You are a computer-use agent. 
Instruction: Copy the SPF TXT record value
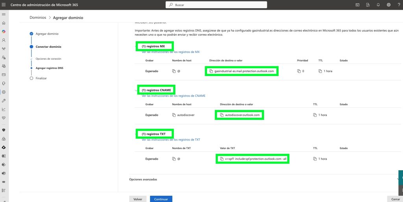tap(222, 159)
